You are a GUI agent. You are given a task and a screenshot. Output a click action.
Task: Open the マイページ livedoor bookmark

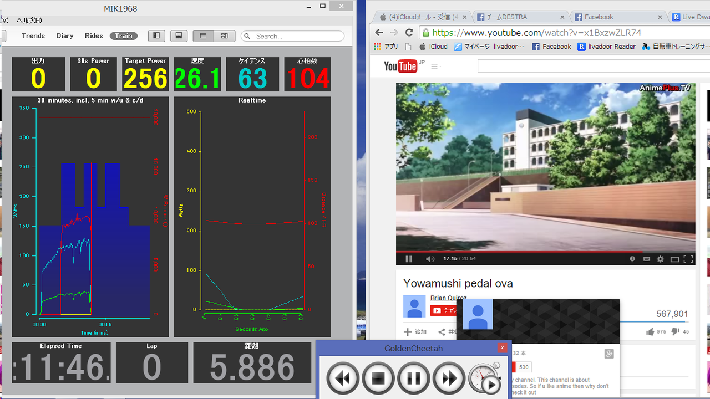[489, 47]
